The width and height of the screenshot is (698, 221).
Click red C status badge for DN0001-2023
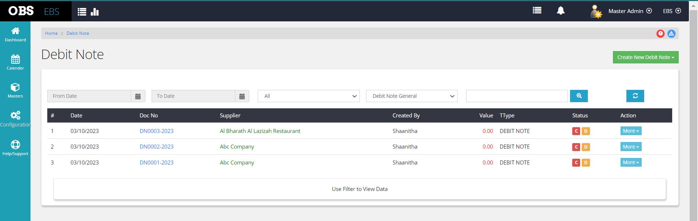coord(576,163)
